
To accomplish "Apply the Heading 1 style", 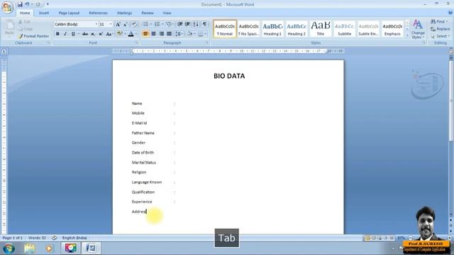I will pos(272,29).
